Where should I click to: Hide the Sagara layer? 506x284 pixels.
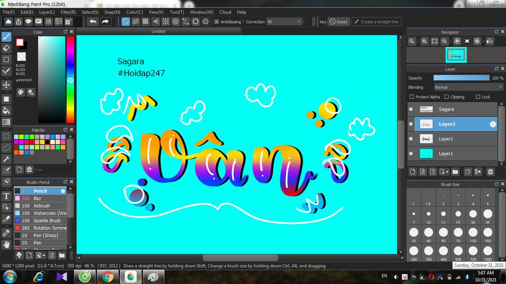(x=411, y=109)
